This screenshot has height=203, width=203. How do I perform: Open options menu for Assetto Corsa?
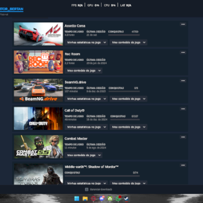(183, 24)
